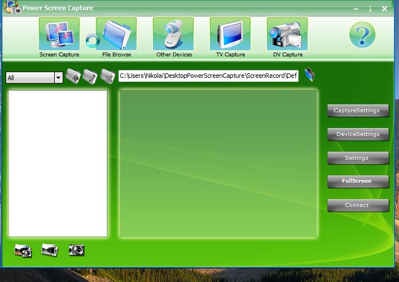399x282 pixels.
Task: Open the help question mark icon
Action: (x=362, y=34)
